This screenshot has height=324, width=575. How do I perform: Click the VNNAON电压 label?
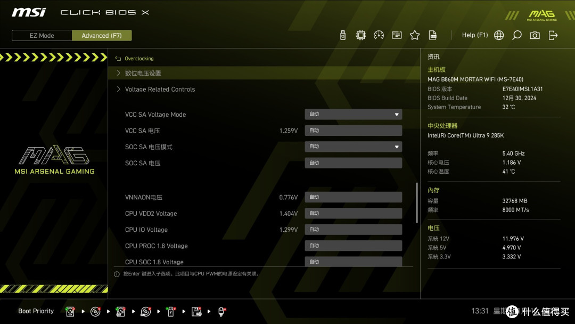143,197
